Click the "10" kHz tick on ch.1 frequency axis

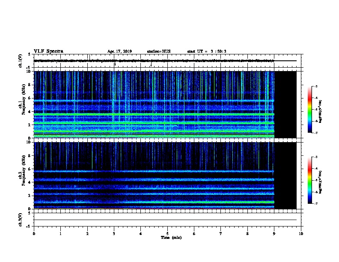(x=29, y=71)
